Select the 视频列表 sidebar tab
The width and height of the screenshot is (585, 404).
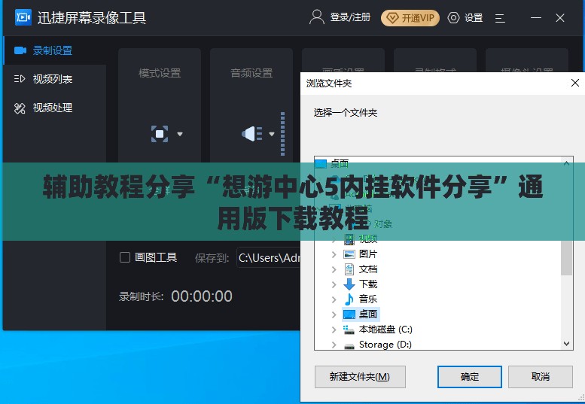(55, 79)
